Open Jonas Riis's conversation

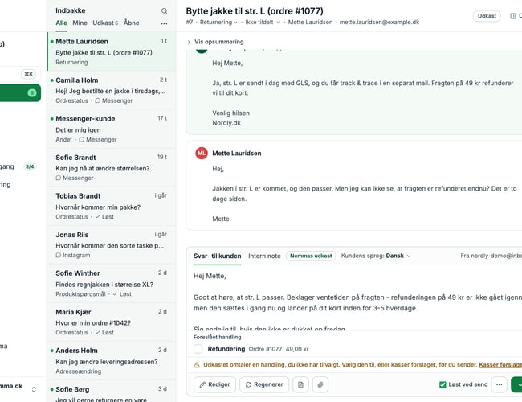112,245
